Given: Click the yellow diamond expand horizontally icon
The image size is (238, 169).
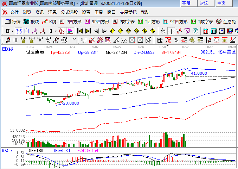Looking at the screenshot, I should (x=128, y=31).
